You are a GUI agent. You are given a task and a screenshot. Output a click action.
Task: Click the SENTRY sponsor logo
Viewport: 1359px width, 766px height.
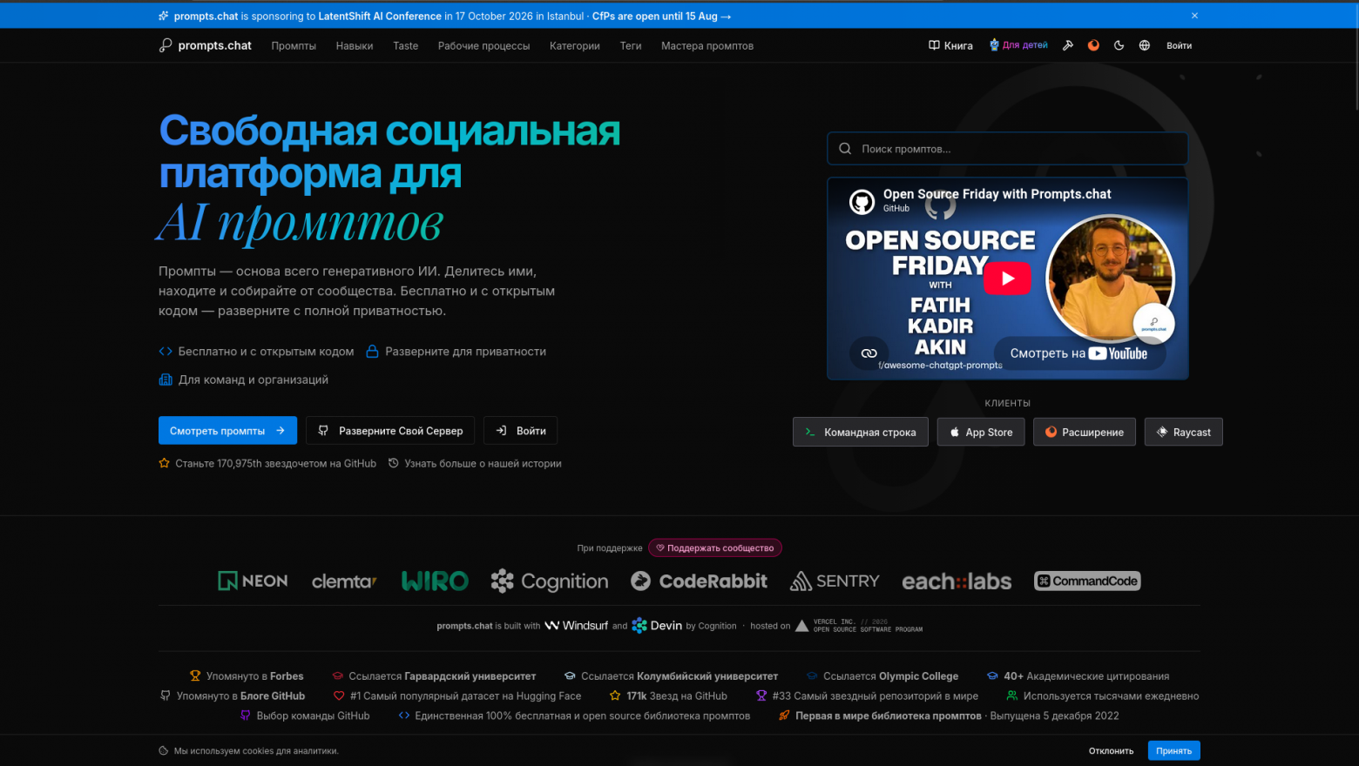coord(835,581)
